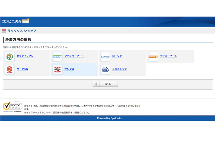Click the Ministop logo icon

[x=105, y=70]
